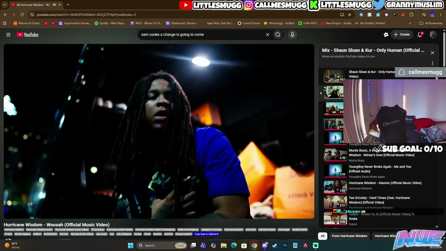
Task: Open a new browser tab
Action: pos(68,5)
